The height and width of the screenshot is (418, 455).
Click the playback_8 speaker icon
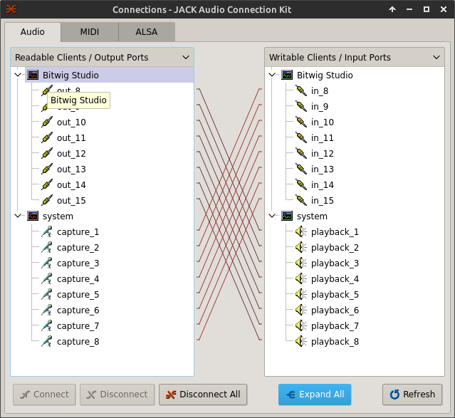coord(300,342)
